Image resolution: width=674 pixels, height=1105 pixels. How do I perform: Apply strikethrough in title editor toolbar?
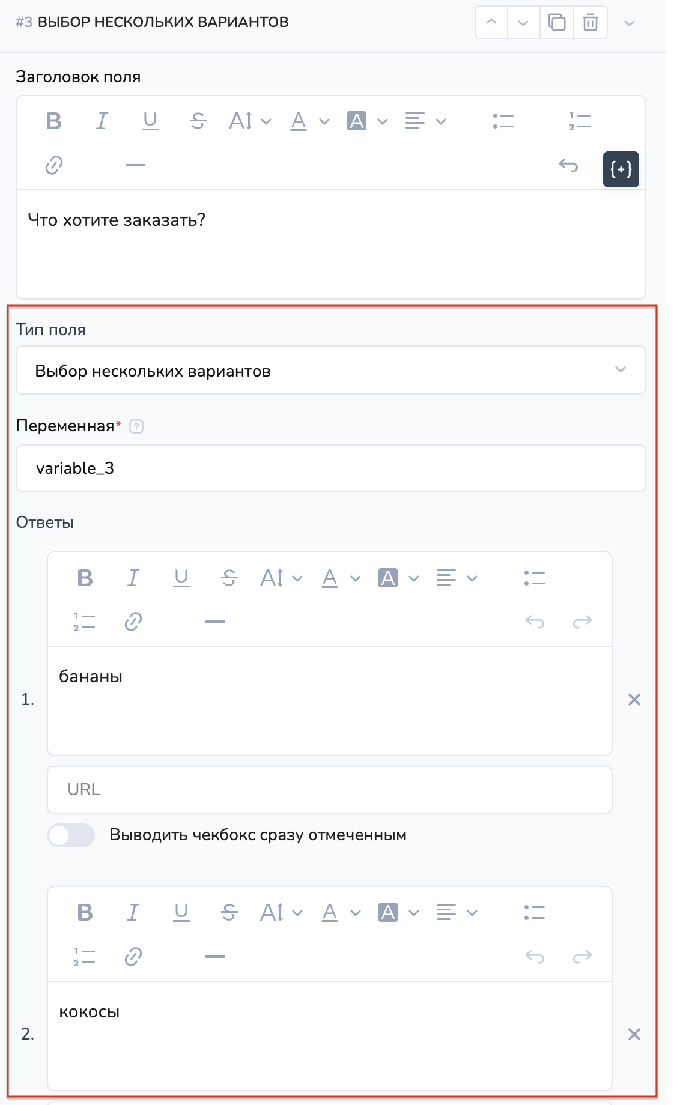[198, 121]
